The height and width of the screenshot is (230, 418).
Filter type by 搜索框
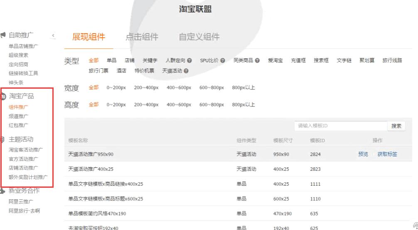point(321,61)
